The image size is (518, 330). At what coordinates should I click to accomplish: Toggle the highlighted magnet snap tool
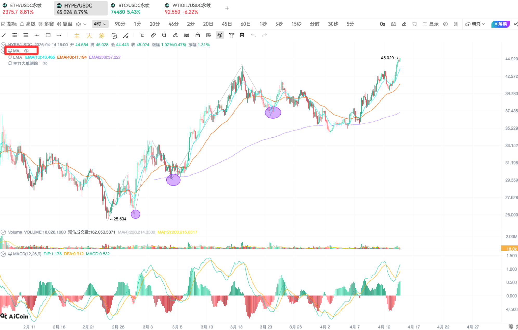[220, 35]
